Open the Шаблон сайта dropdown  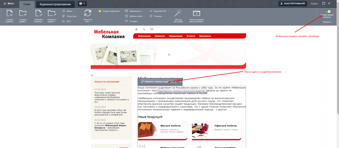[135, 16]
